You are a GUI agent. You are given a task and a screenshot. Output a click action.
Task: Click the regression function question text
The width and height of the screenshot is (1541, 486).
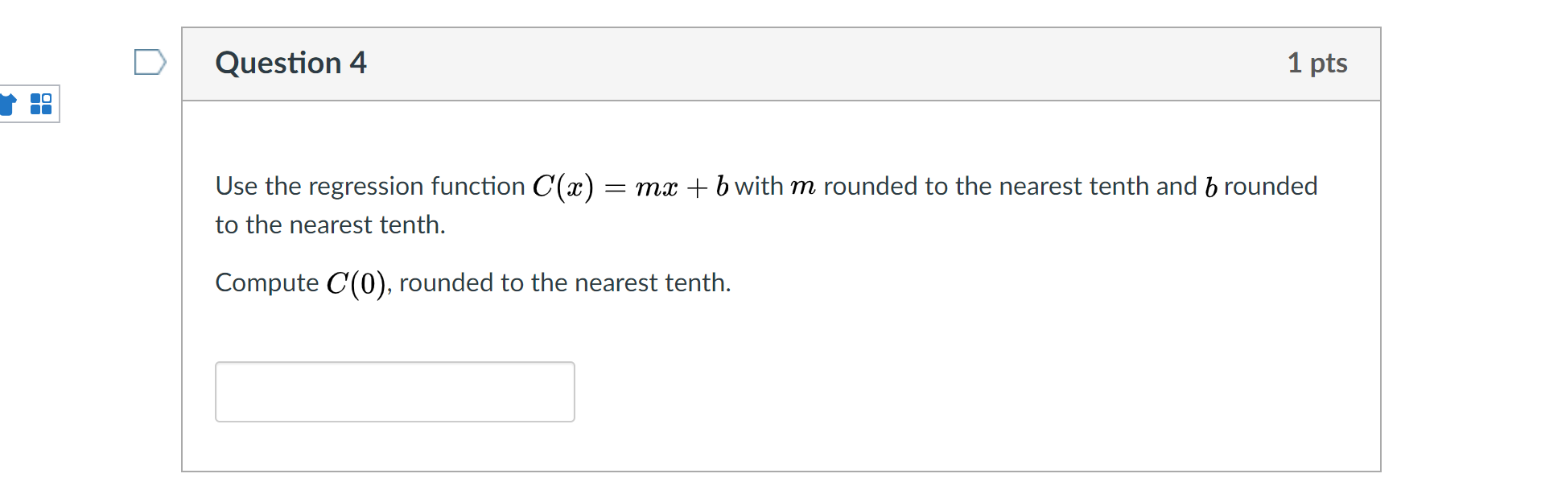[x=764, y=186]
